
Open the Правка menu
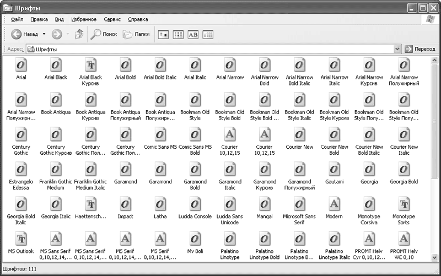39,19
